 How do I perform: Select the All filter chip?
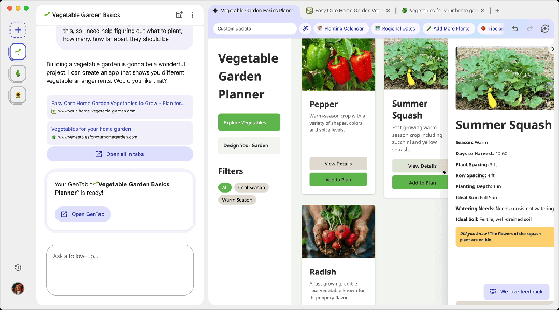[x=225, y=187]
